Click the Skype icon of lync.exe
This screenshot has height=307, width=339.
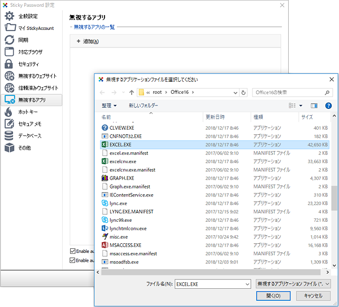click(105, 203)
